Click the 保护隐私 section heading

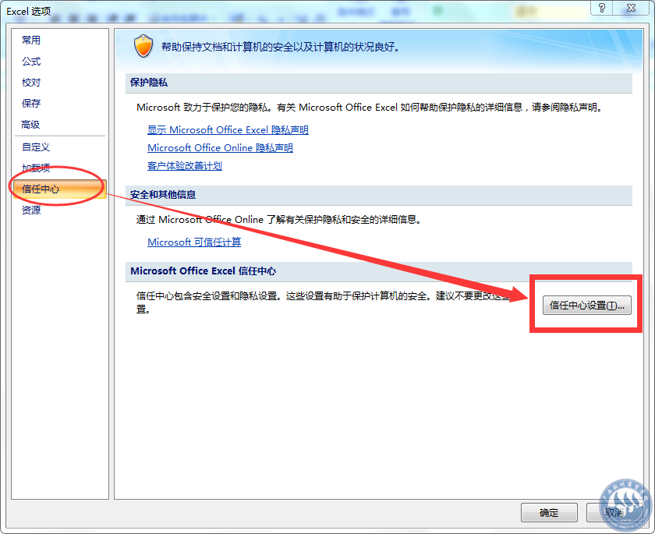click(149, 83)
